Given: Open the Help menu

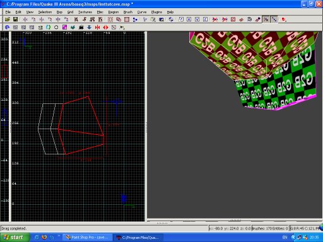Looking at the screenshot, I should tap(170, 12).
